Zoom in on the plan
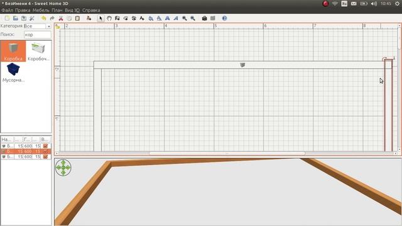402x226 pixels. [184, 18]
